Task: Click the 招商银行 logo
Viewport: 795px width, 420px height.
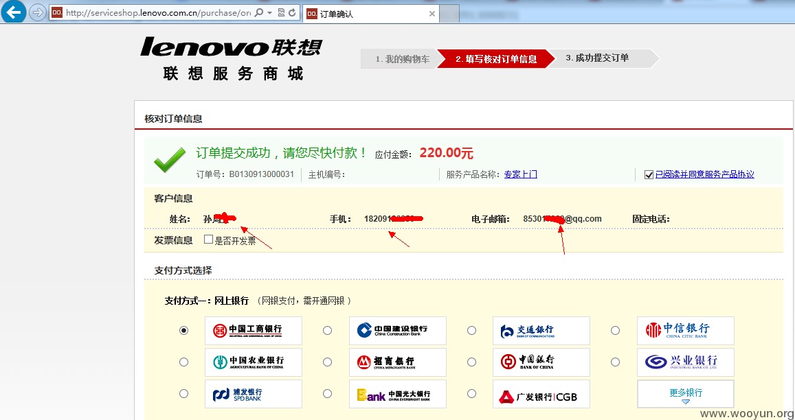Action: click(x=397, y=362)
